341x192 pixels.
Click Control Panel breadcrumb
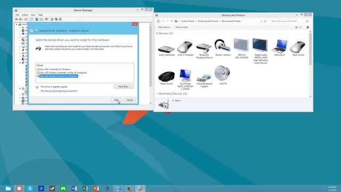click(x=188, y=21)
